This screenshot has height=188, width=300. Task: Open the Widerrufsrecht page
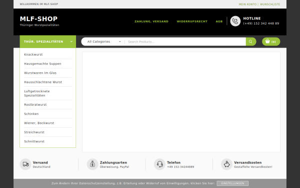(x=192, y=22)
